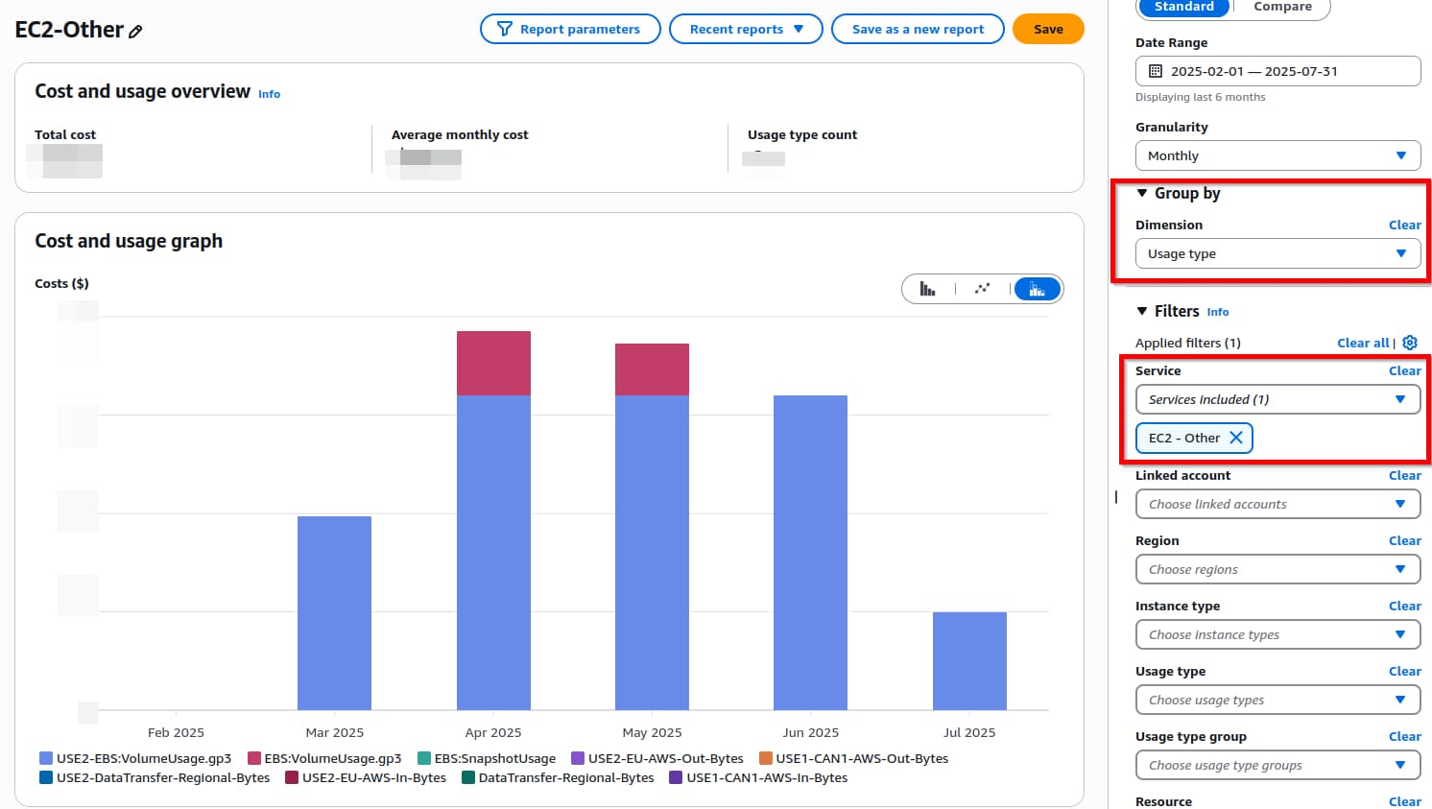The image size is (1432, 809).
Task: Open the Granularity Monthly dropdown
Action: tap(1277, 155)
